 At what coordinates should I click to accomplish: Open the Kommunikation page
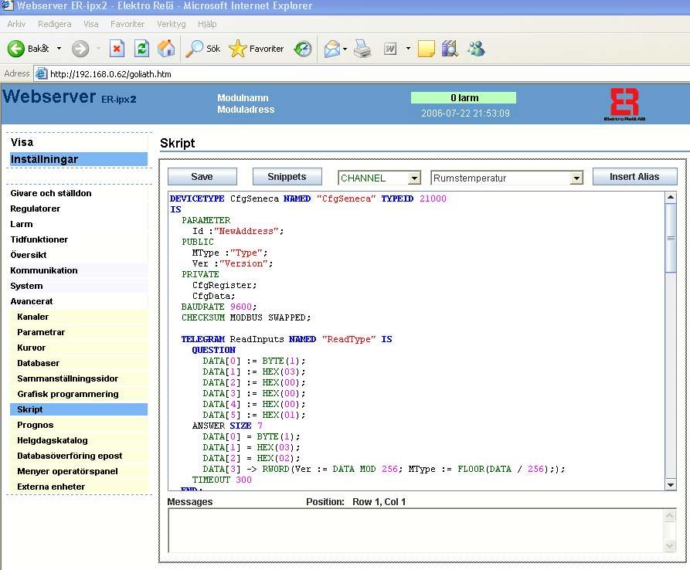(79, 270)
